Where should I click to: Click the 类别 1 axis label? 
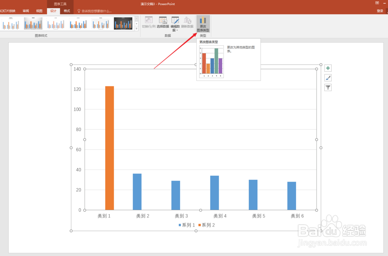click(x=104, y=216)
